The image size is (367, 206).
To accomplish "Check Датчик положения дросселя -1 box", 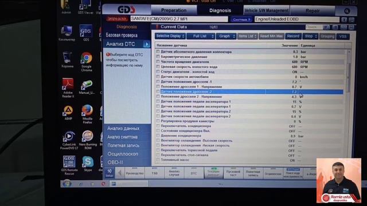I will coord(158,81).
